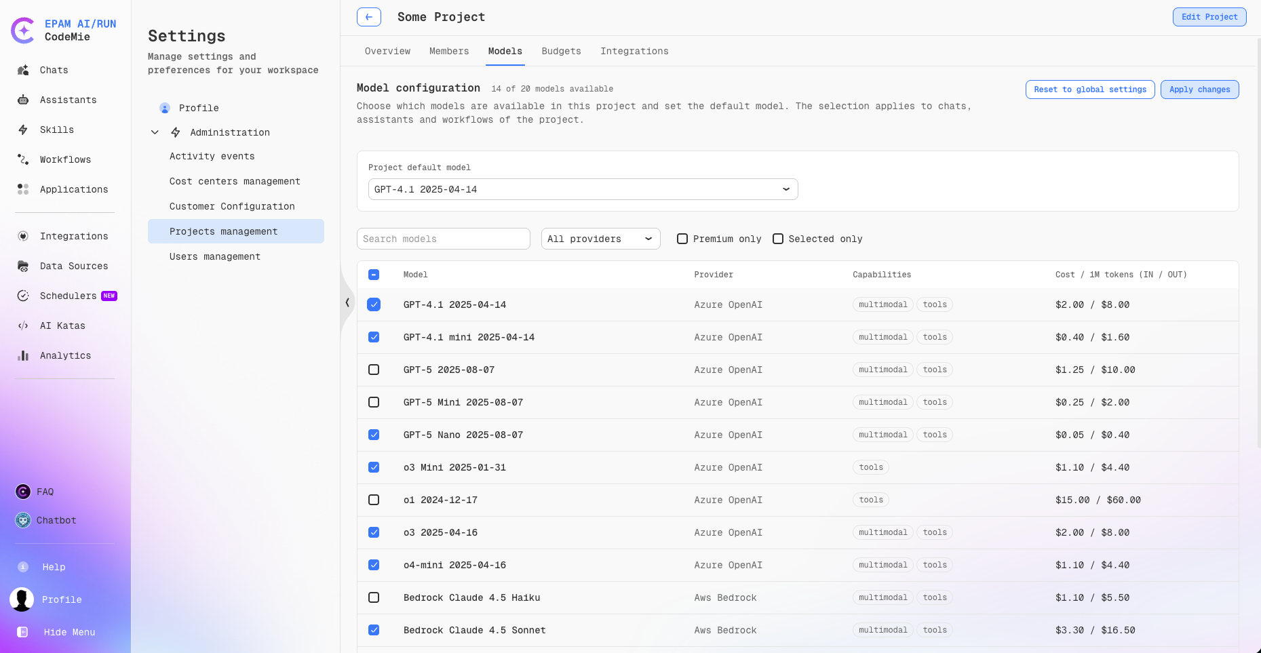Toggle the Premium only checkbox

pyautogui.click(x=682, y=239)
